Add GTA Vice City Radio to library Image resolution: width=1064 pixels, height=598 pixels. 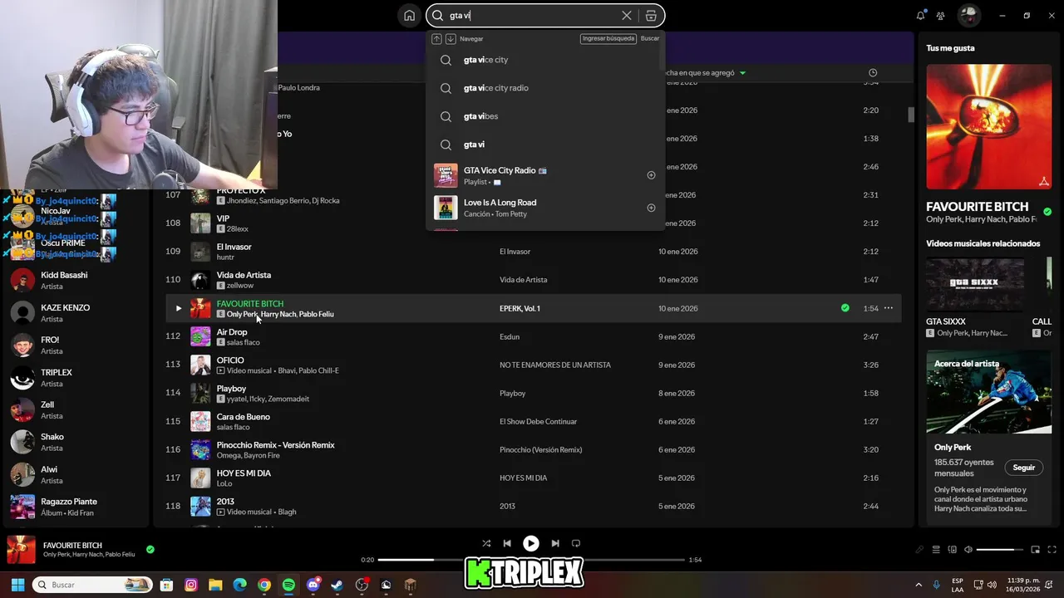click(651, 175)
